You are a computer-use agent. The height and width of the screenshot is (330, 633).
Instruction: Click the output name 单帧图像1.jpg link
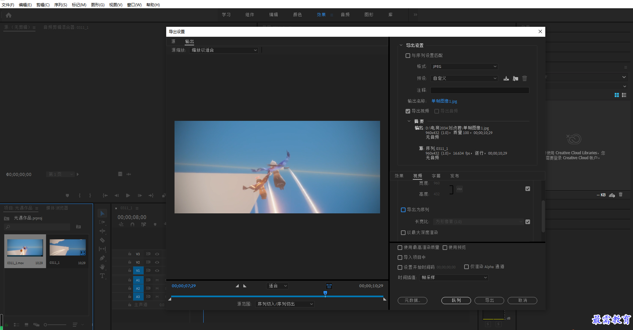point(444,101)
